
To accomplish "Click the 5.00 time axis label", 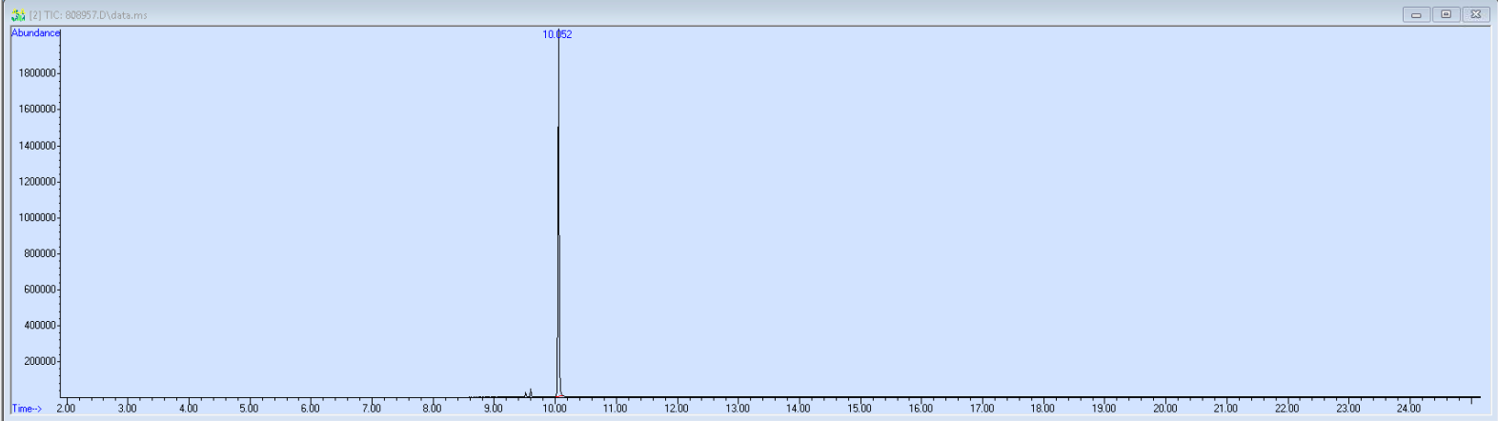I will click(x=249, y=409).
